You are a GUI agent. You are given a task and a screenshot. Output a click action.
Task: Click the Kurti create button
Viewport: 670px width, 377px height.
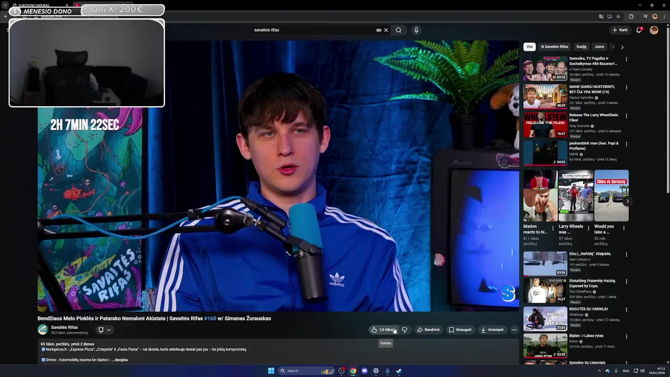pos(620,30)
